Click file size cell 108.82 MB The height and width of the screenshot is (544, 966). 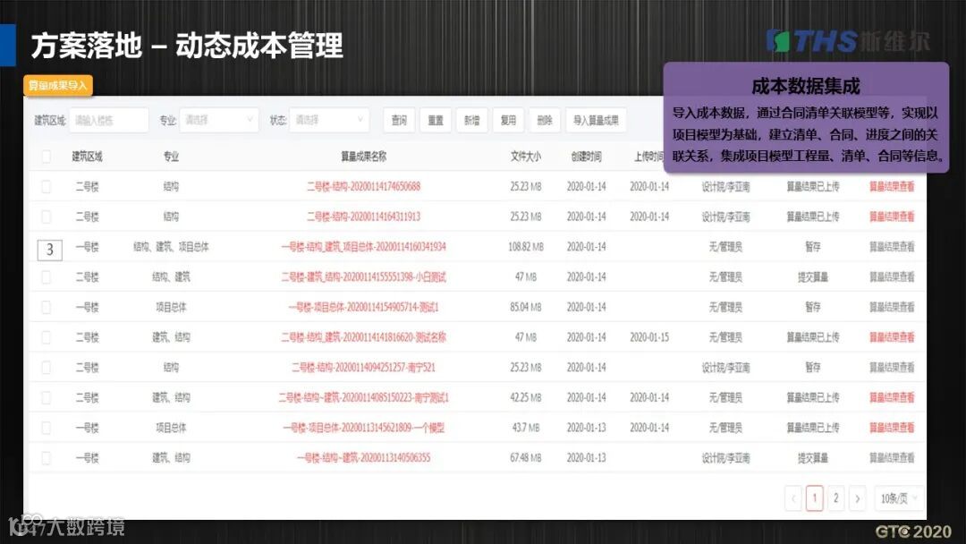click(x=526, y=246)
